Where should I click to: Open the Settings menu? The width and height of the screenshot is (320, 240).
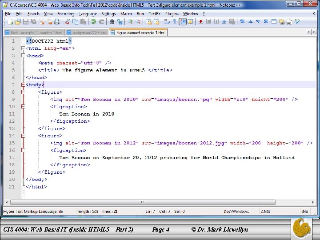pos(108,14)
